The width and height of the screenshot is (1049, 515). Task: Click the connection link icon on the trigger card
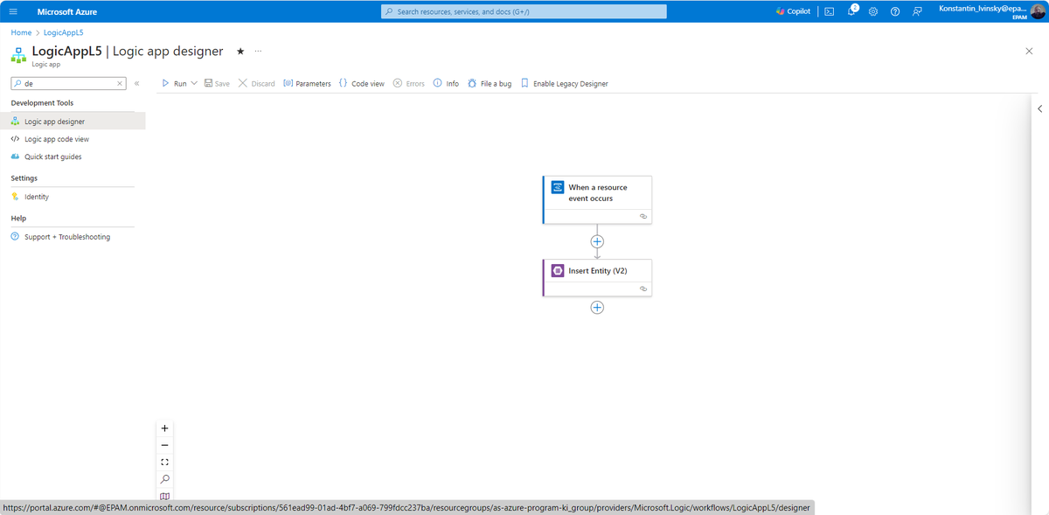coord(643,215)
